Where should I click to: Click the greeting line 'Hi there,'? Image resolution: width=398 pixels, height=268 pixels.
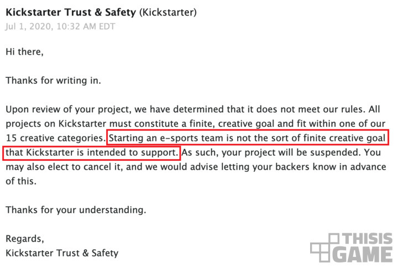point(25,52)
